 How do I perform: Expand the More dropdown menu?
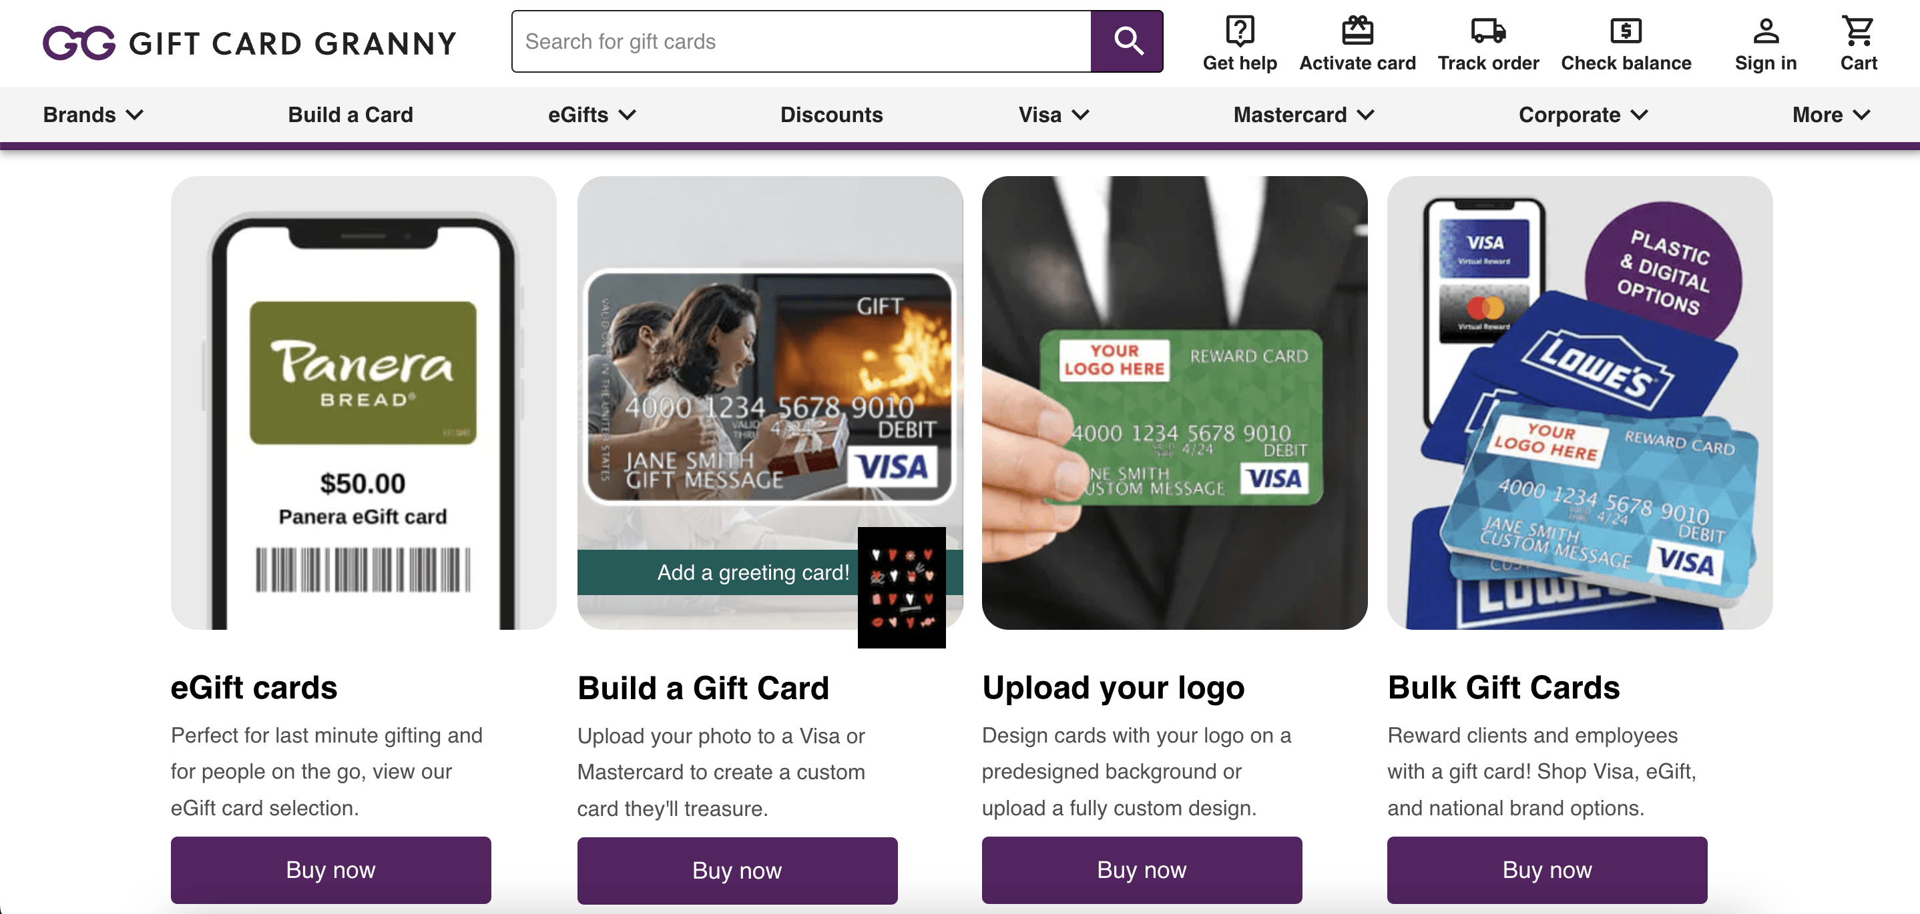1831,115
